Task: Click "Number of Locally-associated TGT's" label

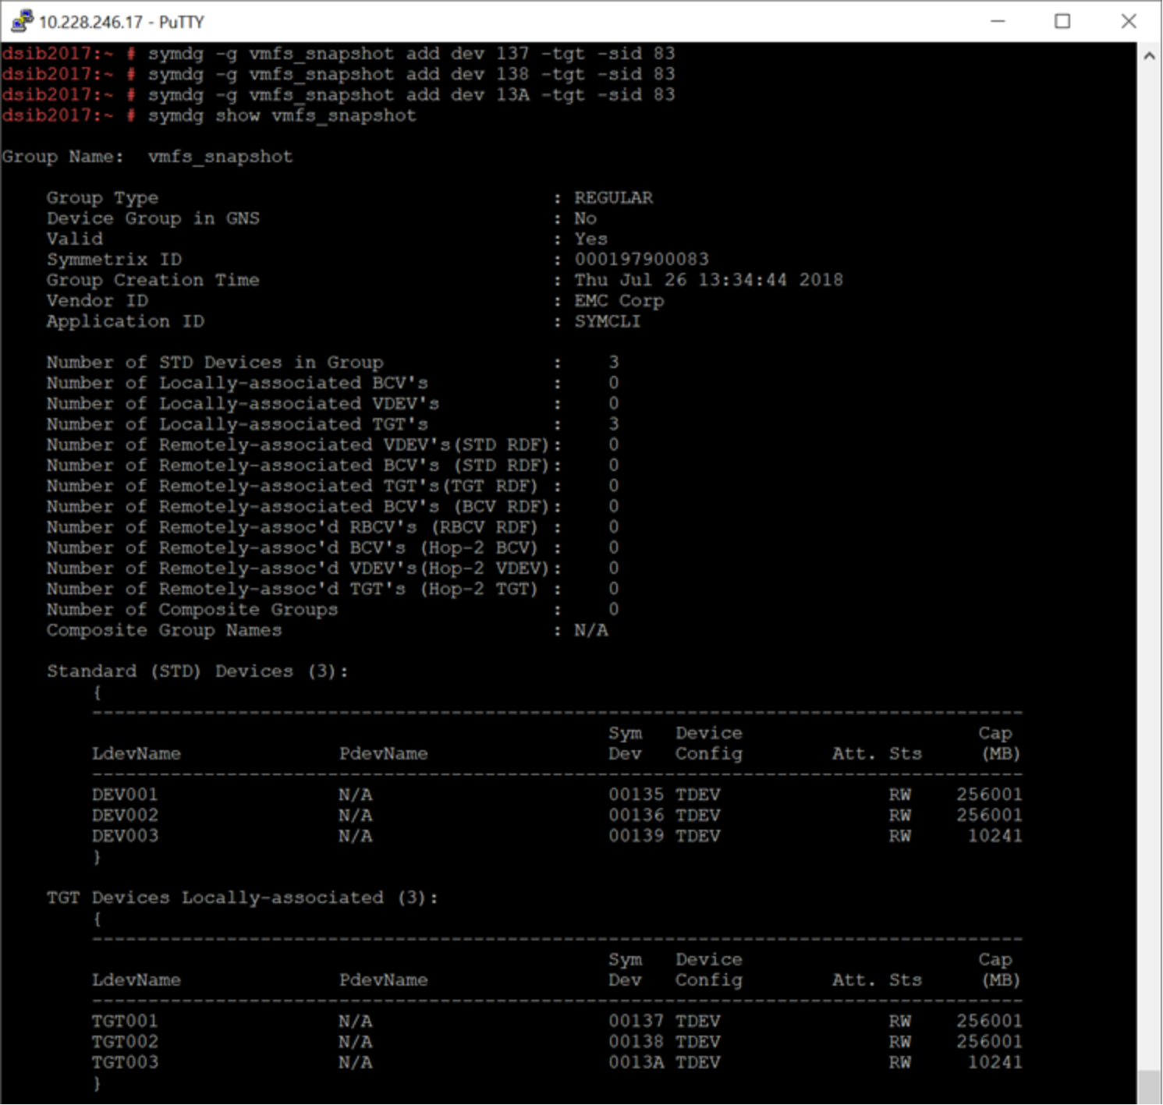Action: pos(237,424)
